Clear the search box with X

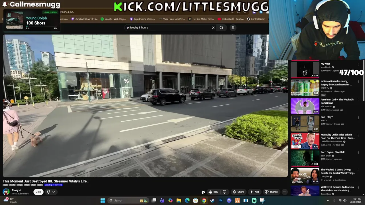[x=213, y=28]
